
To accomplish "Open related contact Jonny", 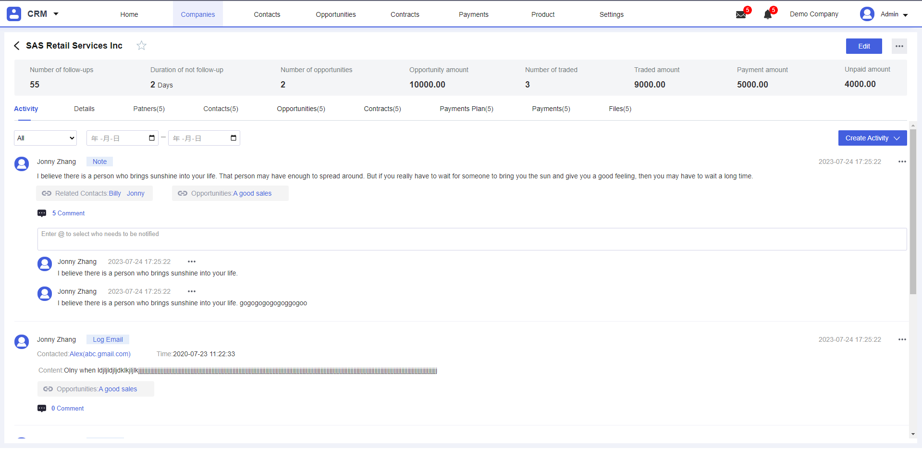I will 135,193.
